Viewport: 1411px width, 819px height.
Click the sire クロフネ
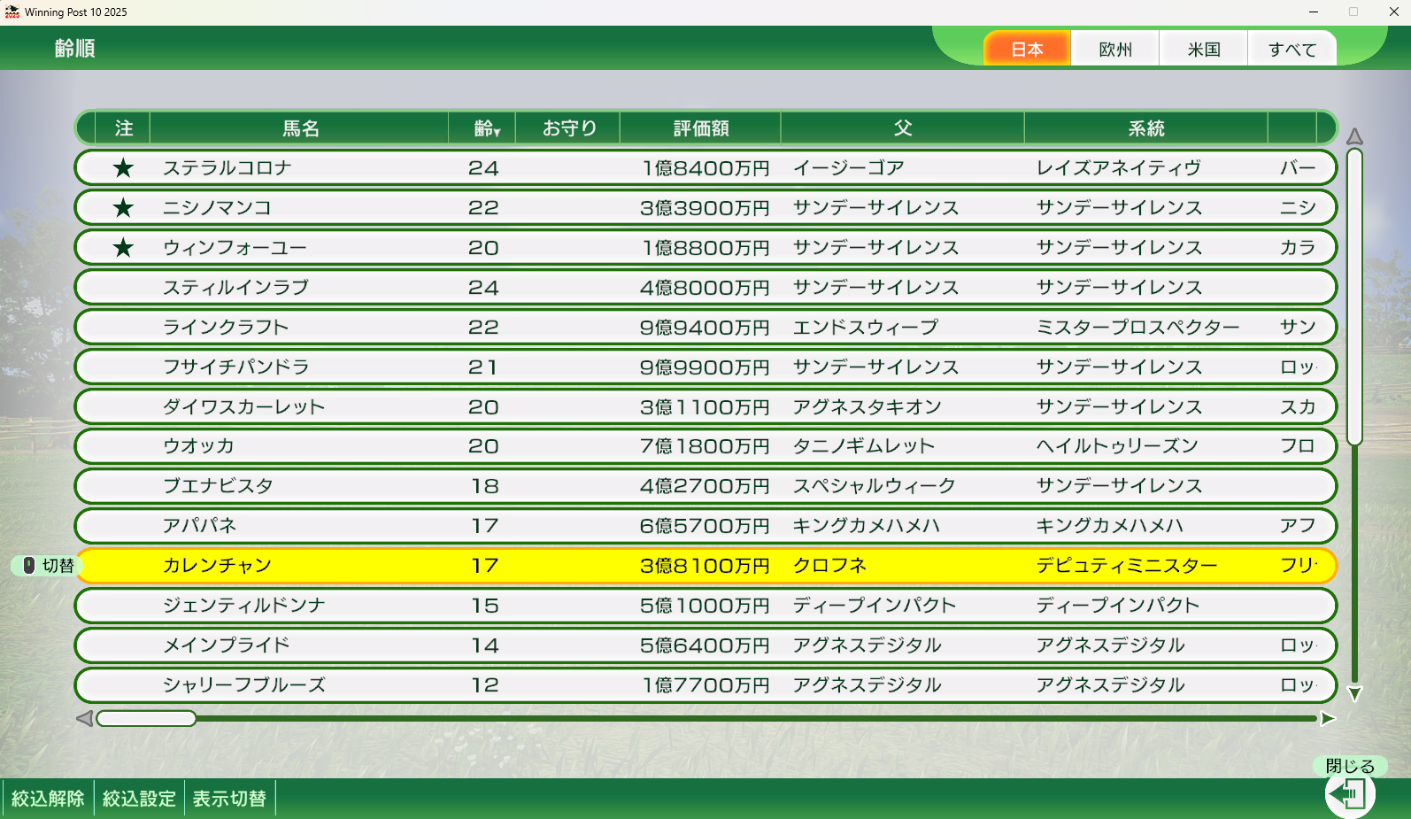[x=829, y=566]
